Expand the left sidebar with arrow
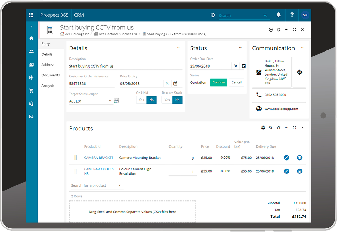Screen dimensions: 337x232 (31, 27)
